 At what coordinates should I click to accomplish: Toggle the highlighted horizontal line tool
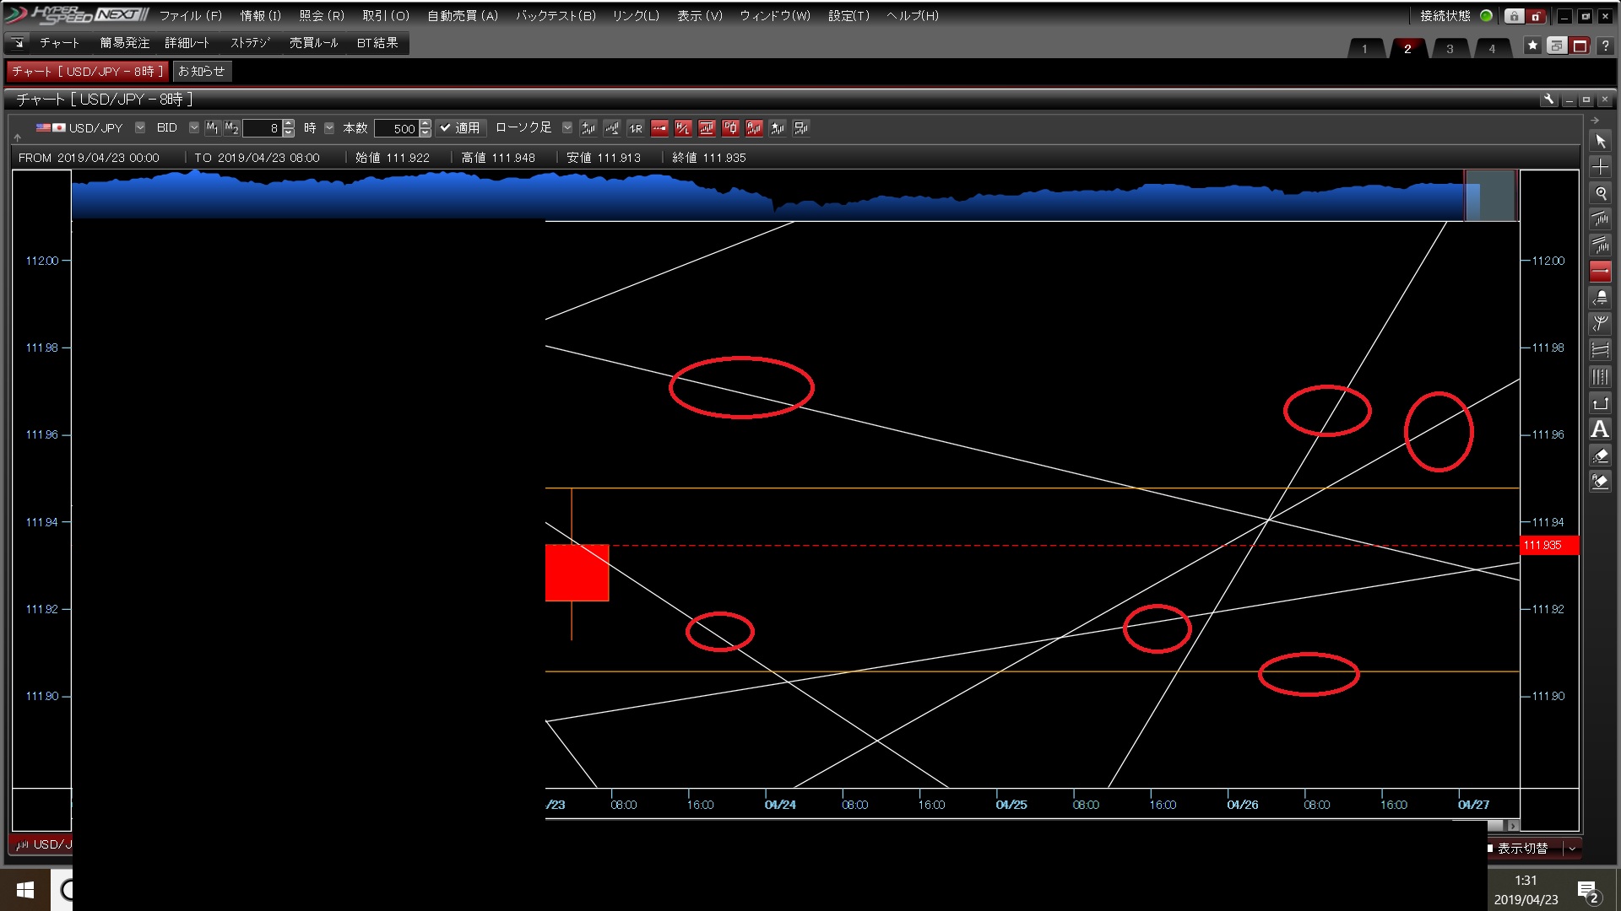click(x=1600, y=272)
